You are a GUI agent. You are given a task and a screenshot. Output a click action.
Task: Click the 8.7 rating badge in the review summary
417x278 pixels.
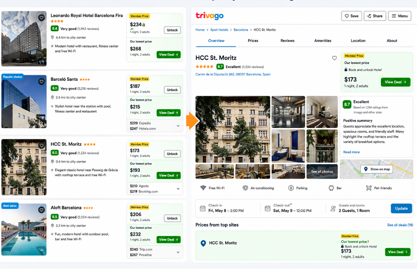click(x=347, y=104)
